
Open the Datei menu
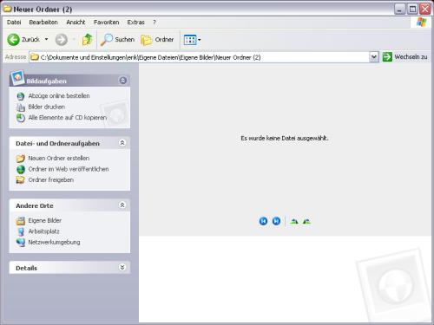14,23
